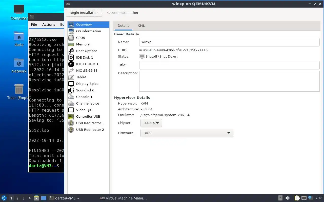324x202 pixels.
Task: Switch to workspace 3 in pager
Action: click(x=24, y=198)
